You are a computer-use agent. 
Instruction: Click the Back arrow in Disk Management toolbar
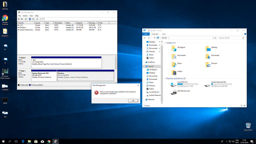(x=19, y=19)
